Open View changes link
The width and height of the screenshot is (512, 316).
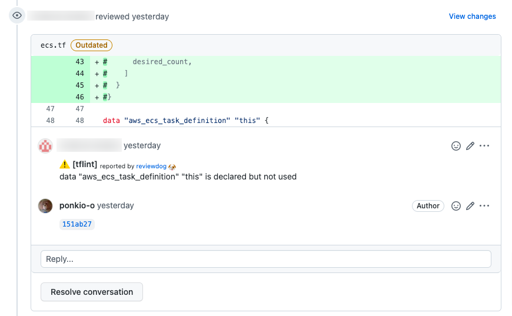point(472,16)
